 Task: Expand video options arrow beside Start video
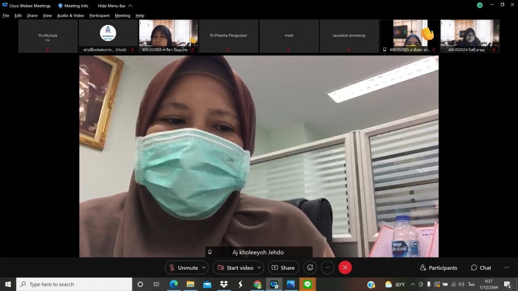point(259,267)
